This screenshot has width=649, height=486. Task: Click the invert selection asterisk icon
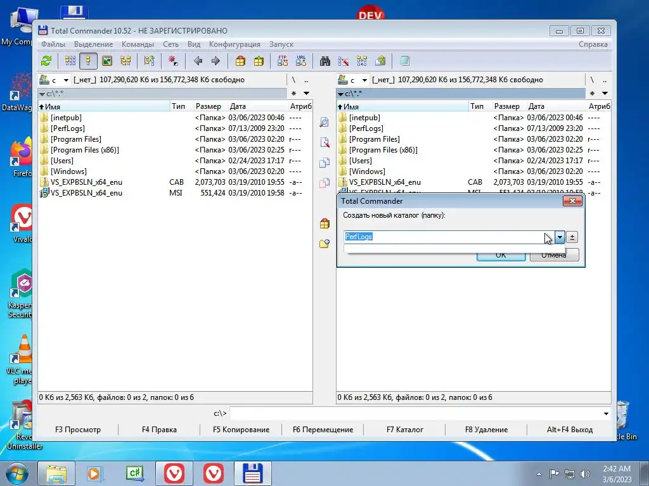point(173,61)
